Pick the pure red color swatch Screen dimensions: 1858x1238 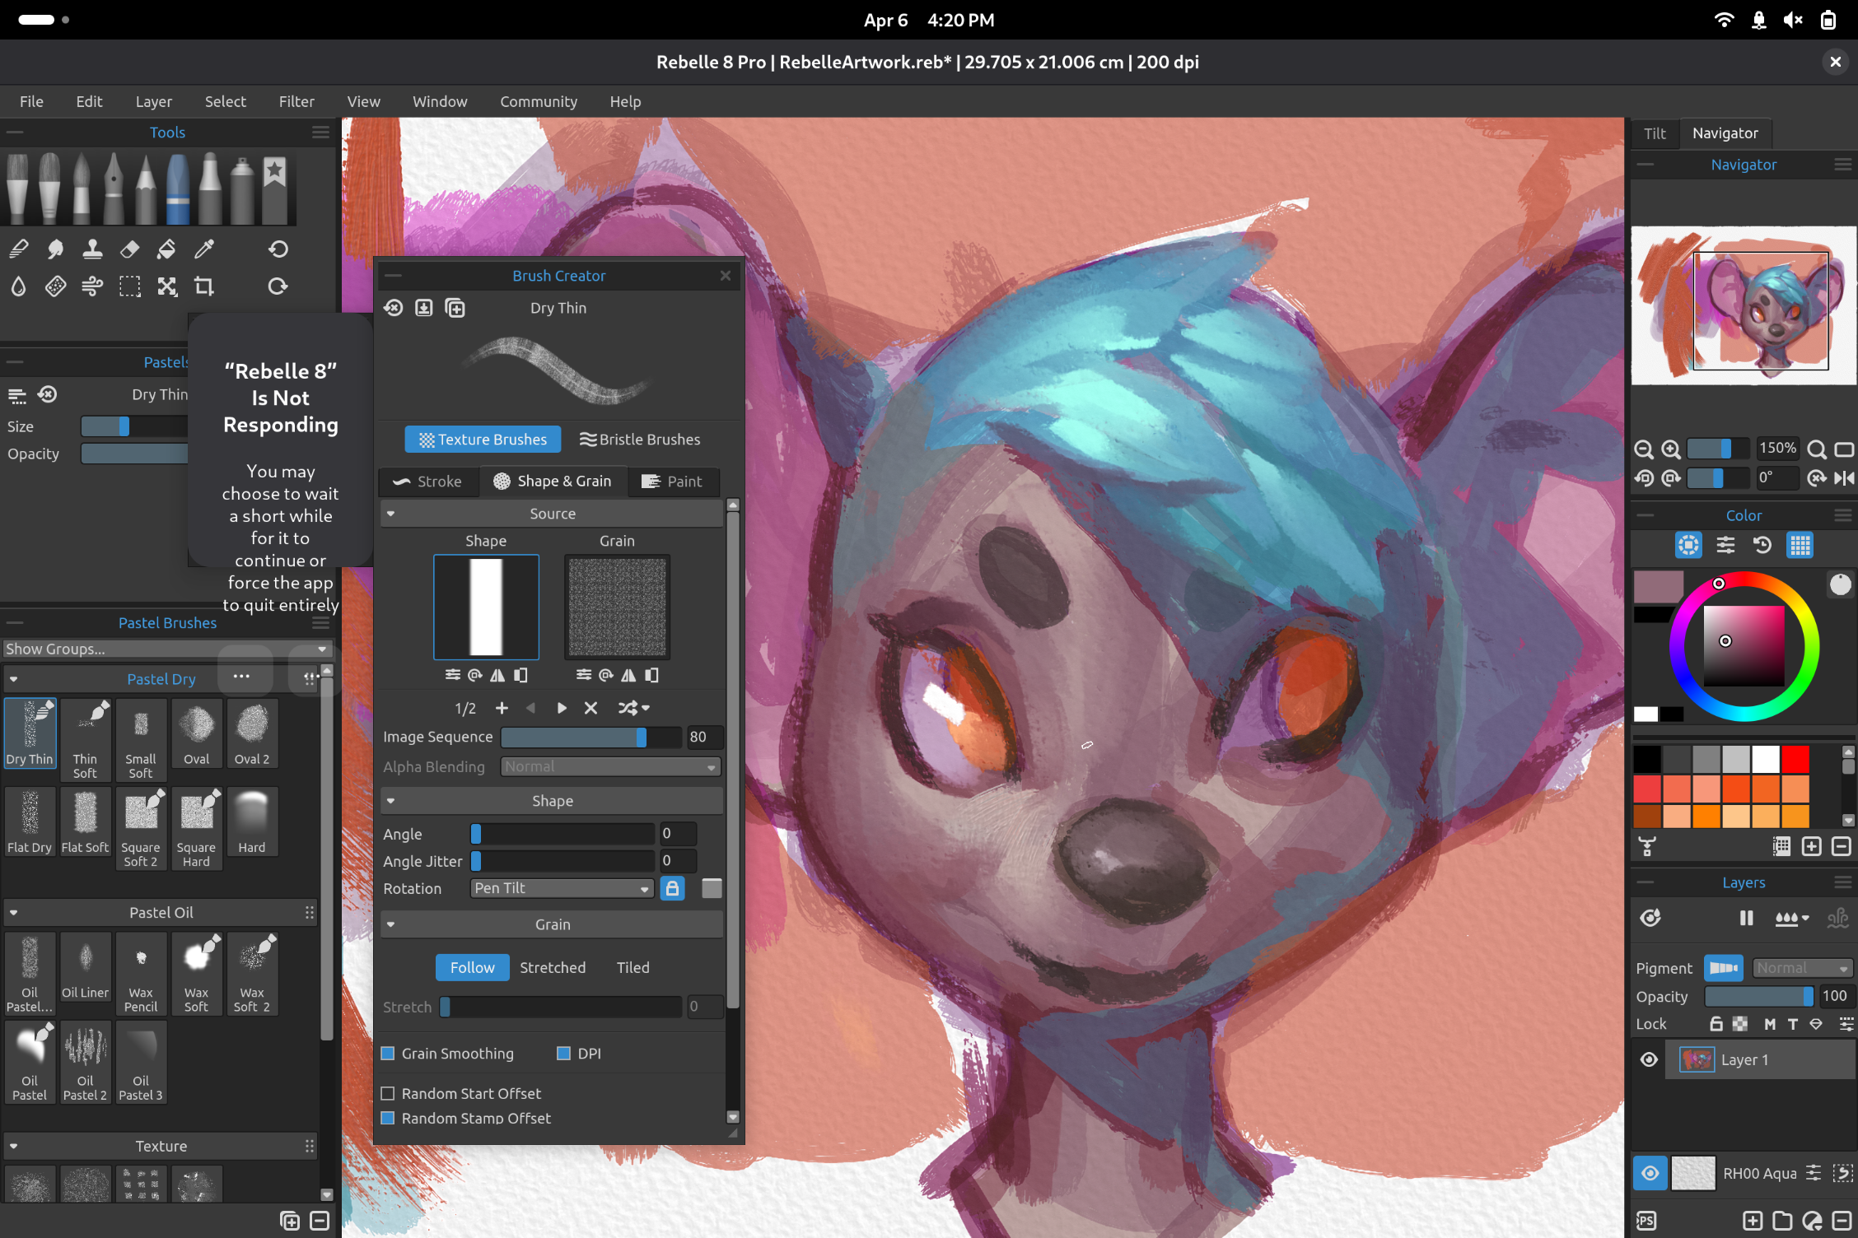click(x=1795, y=758)
